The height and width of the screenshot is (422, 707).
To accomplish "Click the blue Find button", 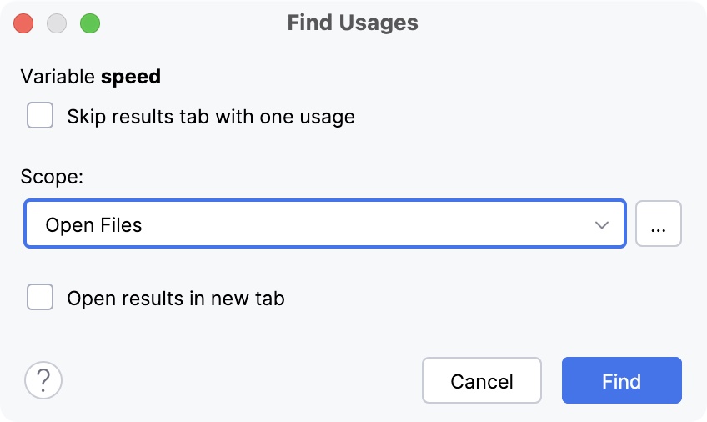I will pos(621,381).
